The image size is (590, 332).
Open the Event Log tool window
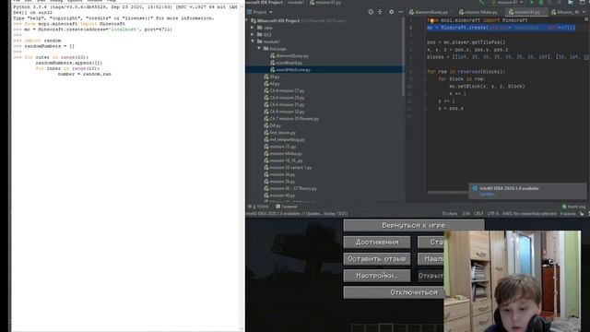573,207
